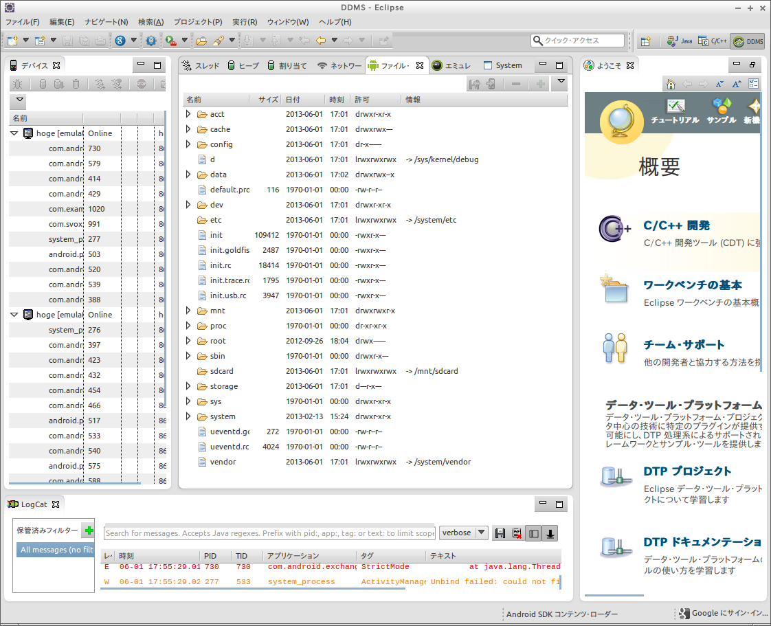Screen dimensions: 771x626
Task: Expand the cache folder
Action: pyautogui.click(x=188, y=129)
